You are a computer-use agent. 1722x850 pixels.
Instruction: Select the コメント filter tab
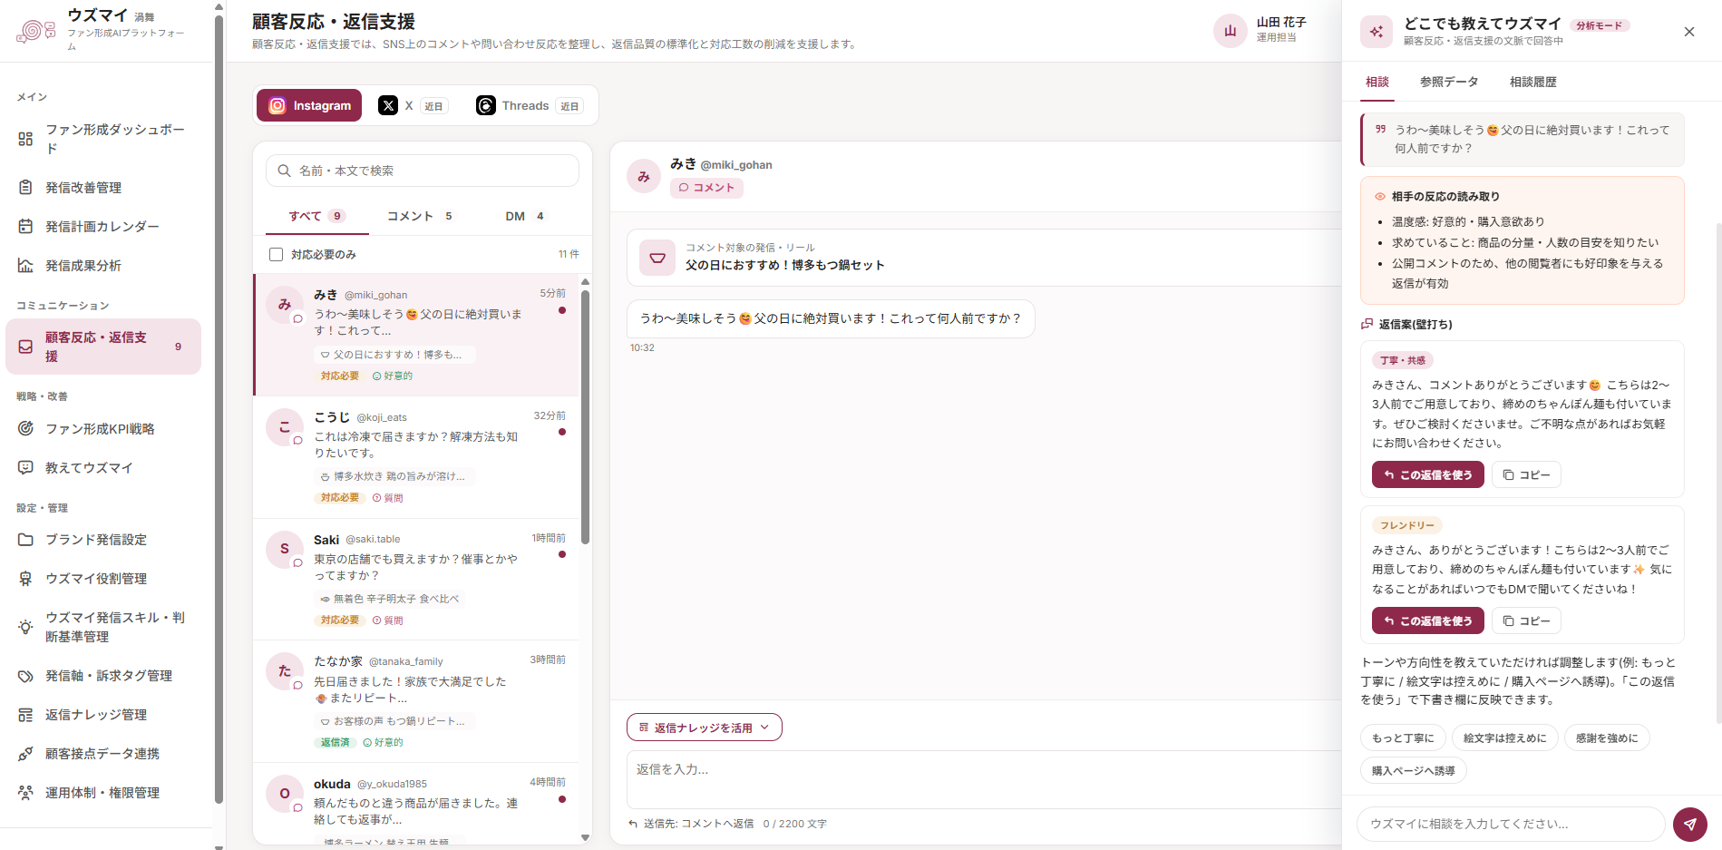point(420,216)
